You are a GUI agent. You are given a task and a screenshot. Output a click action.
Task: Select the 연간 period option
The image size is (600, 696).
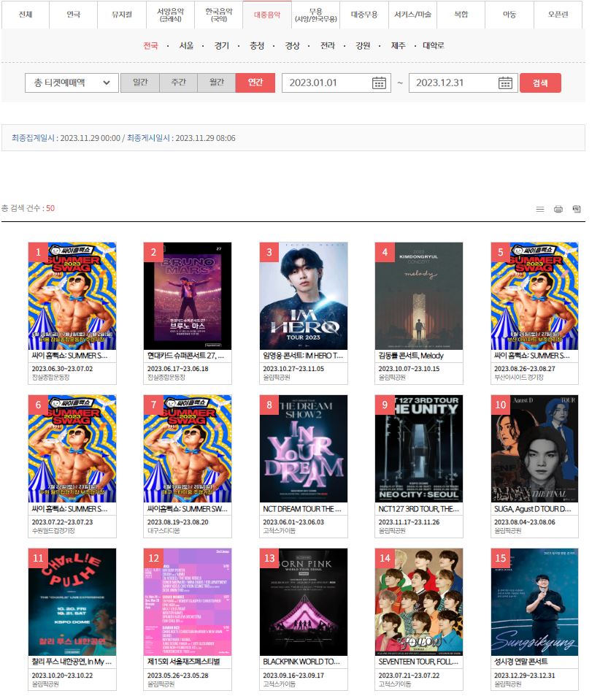[255, 83]
